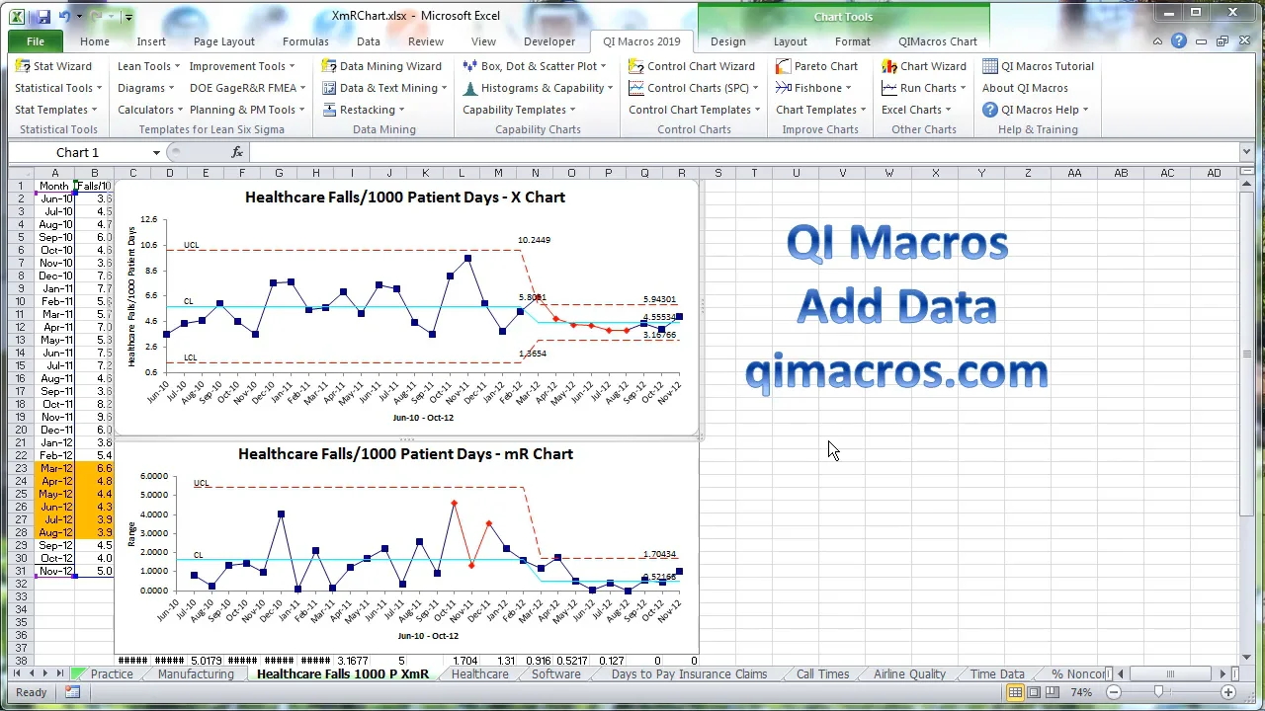Open the Restacking tool
This screenshot has height=711, width=1265.
[x=363, y=110]
